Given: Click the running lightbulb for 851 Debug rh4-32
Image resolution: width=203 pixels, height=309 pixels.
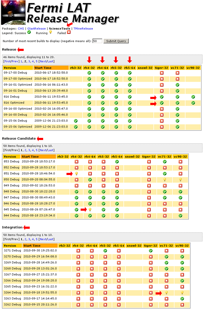Looking at the screenshot, I should click(x=76, y=174).
